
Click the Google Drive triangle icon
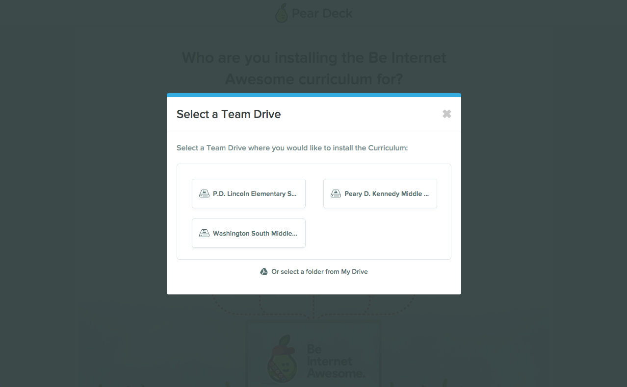coord(263,271)
